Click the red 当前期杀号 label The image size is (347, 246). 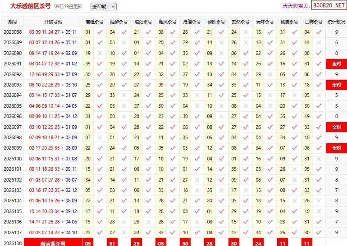(x=53, y=243)
